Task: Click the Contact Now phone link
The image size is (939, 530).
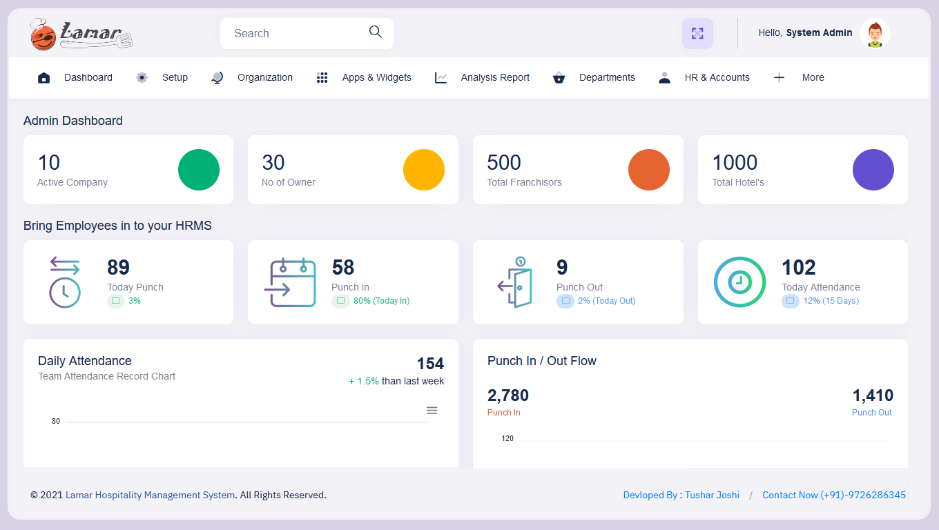Action: tap(834, 495)
